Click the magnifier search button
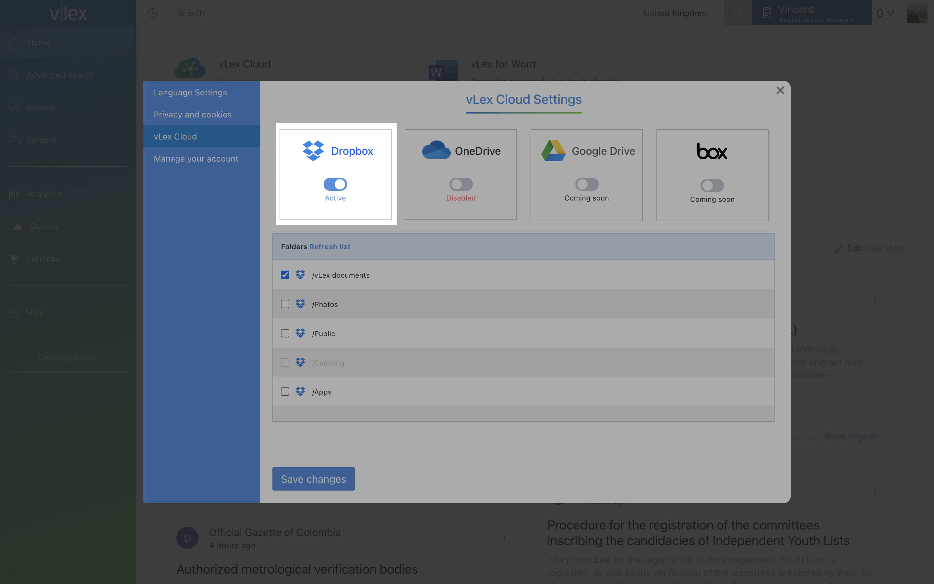934x584 pixels. pos(737,13)
